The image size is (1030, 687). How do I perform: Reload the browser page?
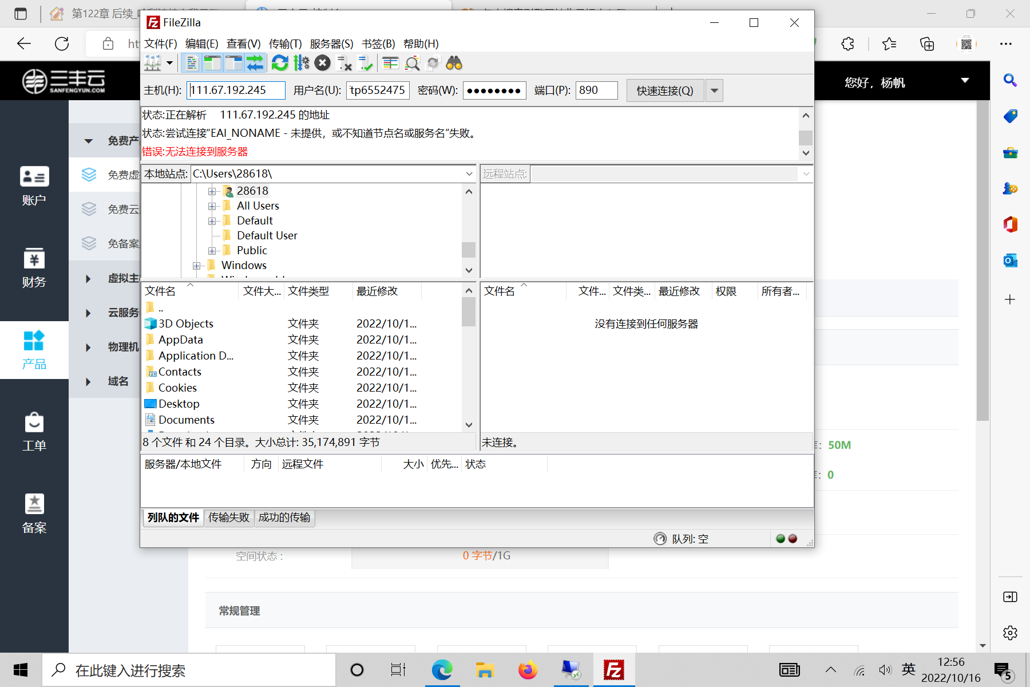62,44
